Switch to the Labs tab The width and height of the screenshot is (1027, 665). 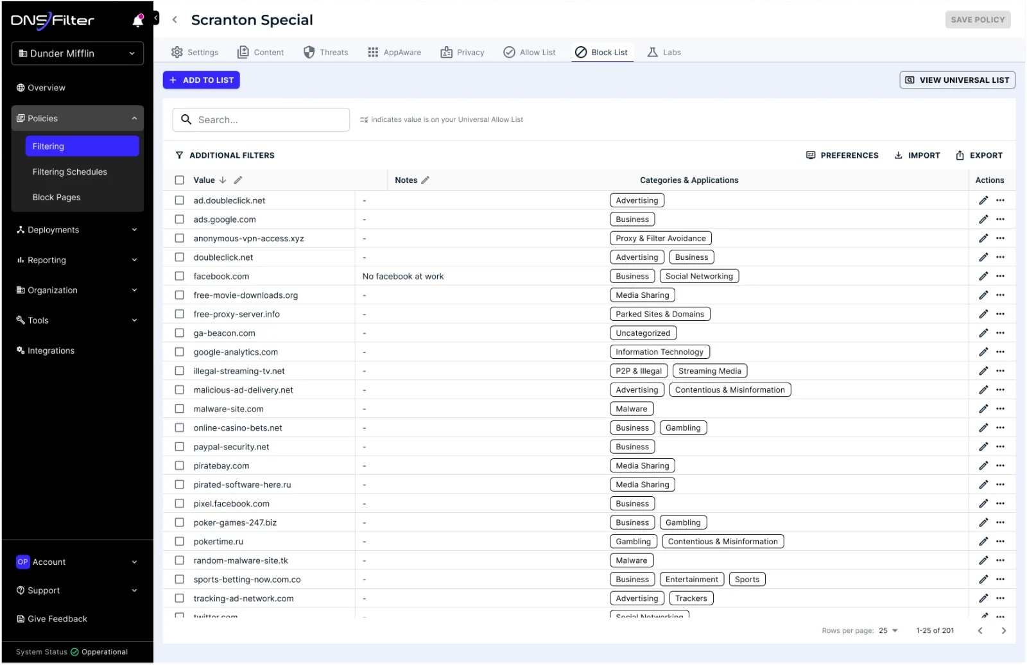664,53
